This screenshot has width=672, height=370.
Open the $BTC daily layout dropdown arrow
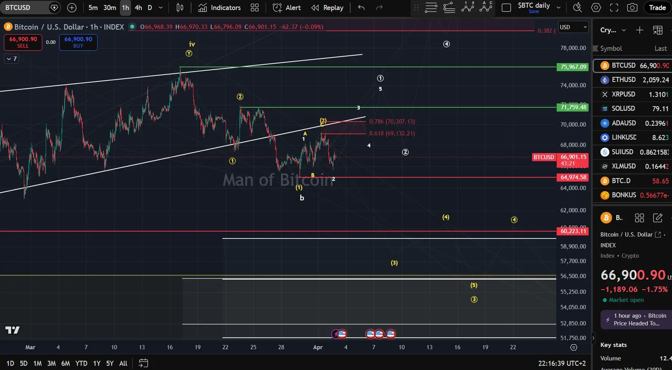[559, 8]
